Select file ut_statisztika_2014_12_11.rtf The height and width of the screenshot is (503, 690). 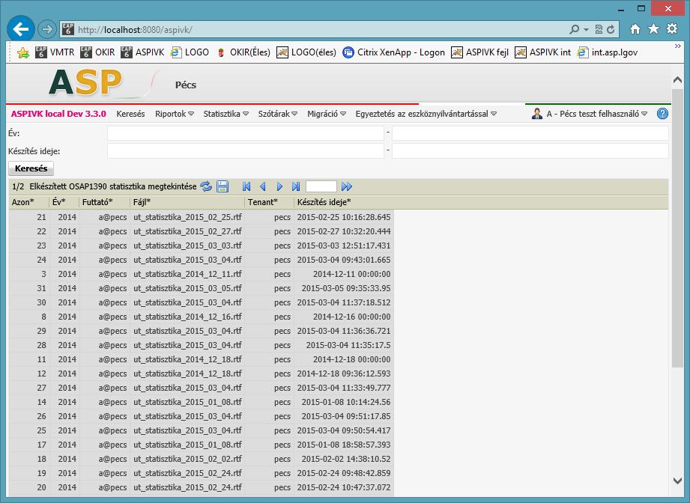[187, 274]
